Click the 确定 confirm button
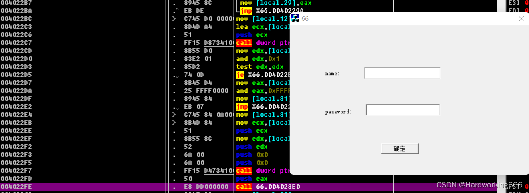The image size is (529, 193). [400, 149]
